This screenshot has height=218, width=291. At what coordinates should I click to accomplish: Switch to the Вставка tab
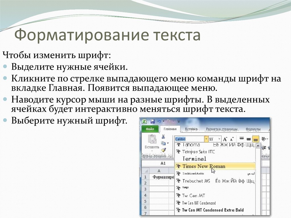point(191,129)
